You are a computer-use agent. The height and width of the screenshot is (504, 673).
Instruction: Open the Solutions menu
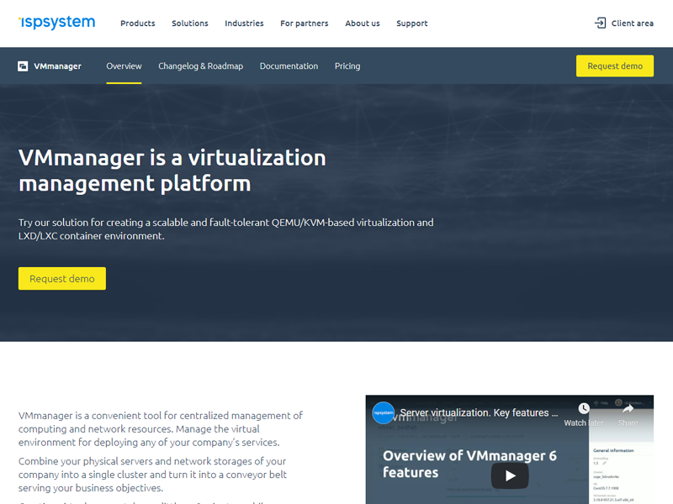(190, 24)
